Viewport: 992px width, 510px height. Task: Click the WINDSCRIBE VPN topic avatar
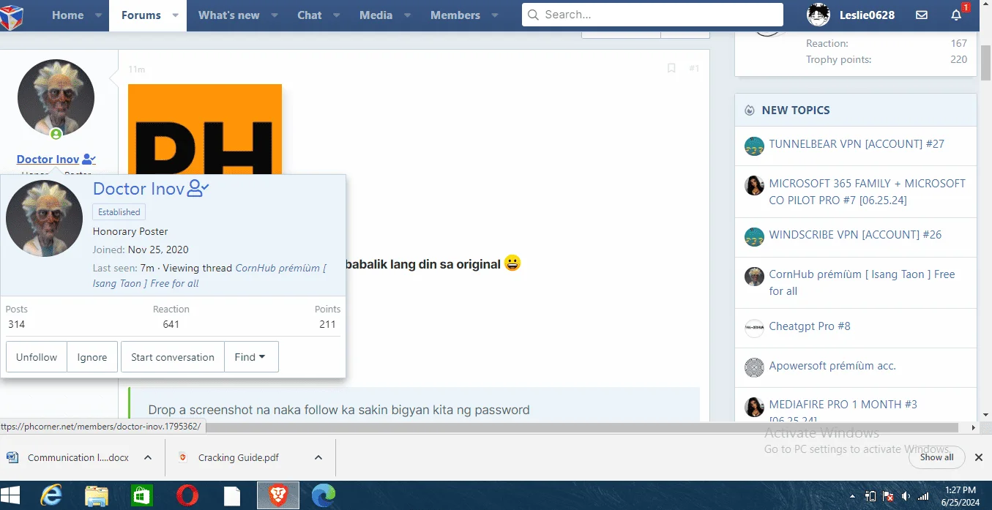pos(754,237)
